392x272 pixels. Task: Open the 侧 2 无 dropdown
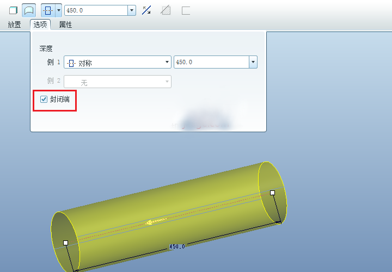click(118, 82)
